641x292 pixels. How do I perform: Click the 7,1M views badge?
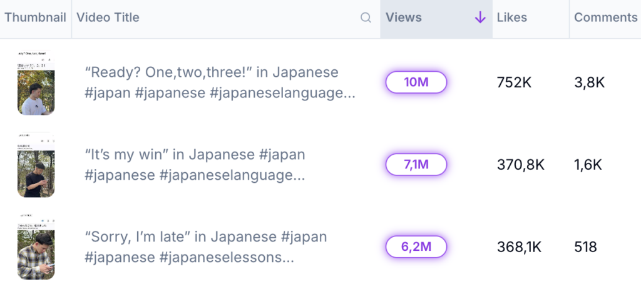click(x=416, y=165)
